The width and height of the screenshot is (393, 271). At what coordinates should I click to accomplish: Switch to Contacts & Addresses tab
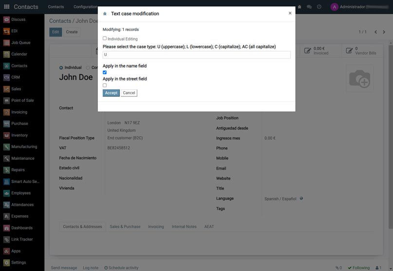tap(82, 227)
